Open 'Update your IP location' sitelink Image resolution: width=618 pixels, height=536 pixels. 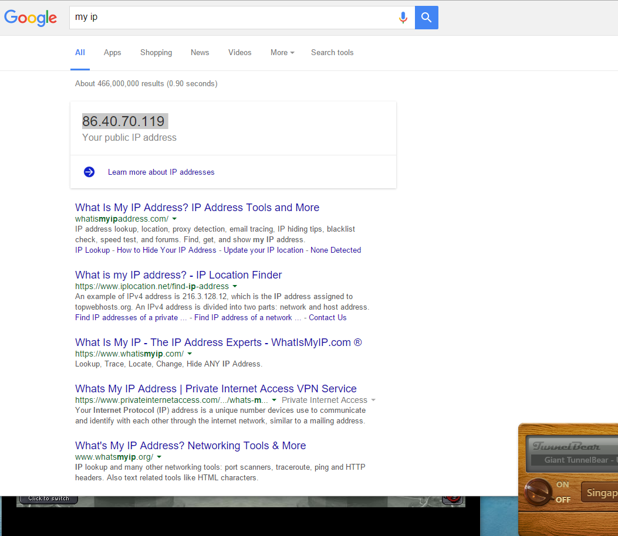point(264,250)
